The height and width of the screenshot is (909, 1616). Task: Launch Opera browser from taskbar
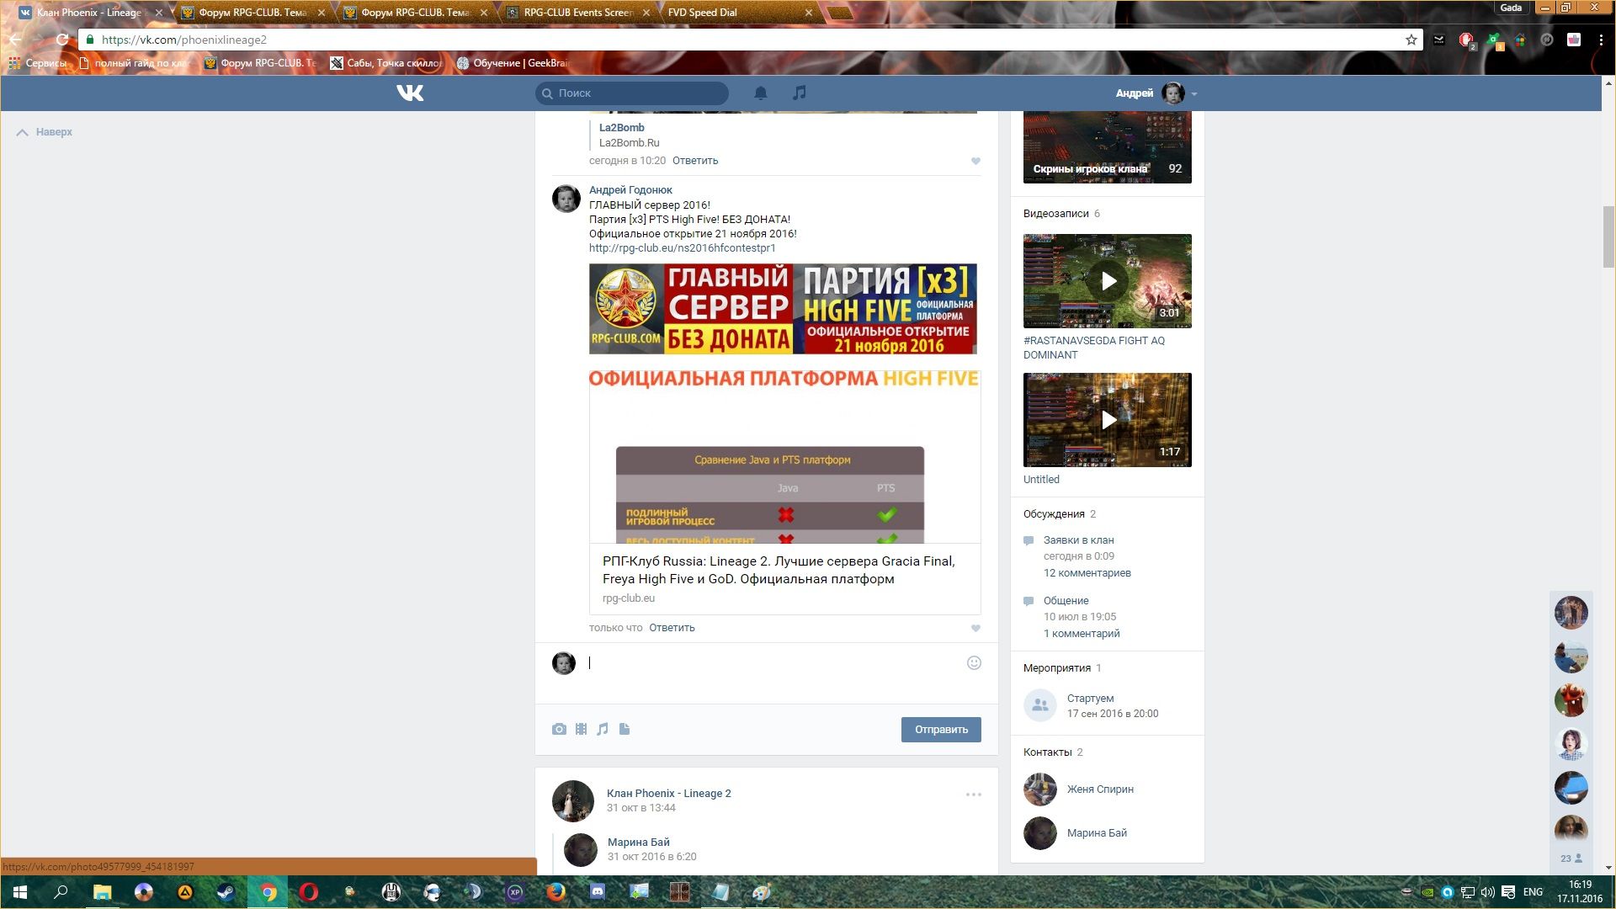[309, 892]
